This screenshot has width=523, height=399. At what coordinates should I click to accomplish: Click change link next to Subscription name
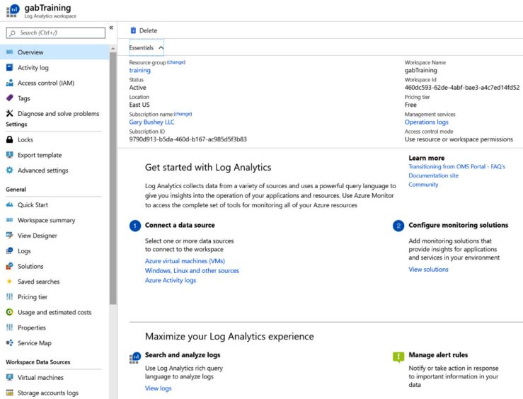tap(183, 114)
